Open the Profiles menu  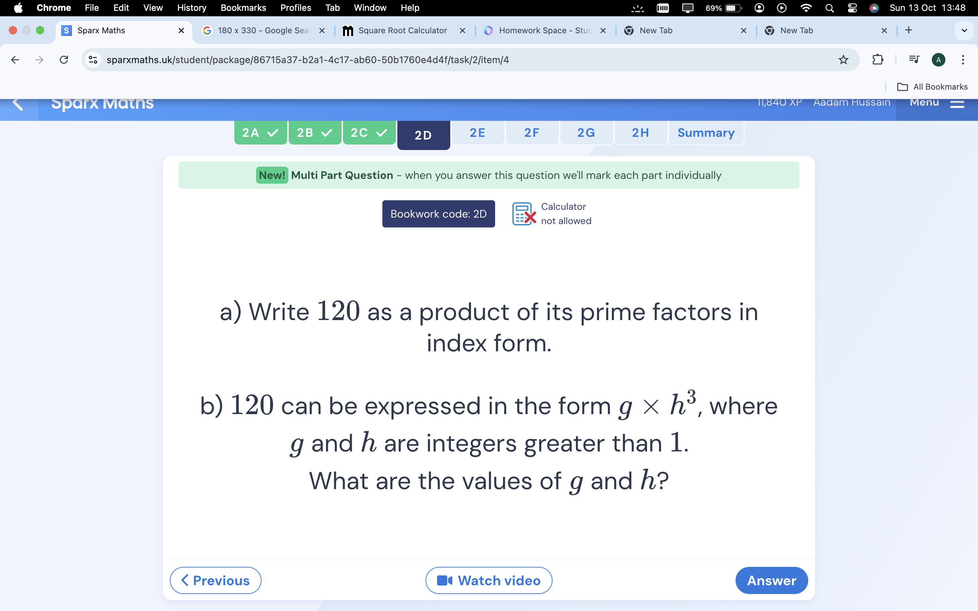[296, 8]
